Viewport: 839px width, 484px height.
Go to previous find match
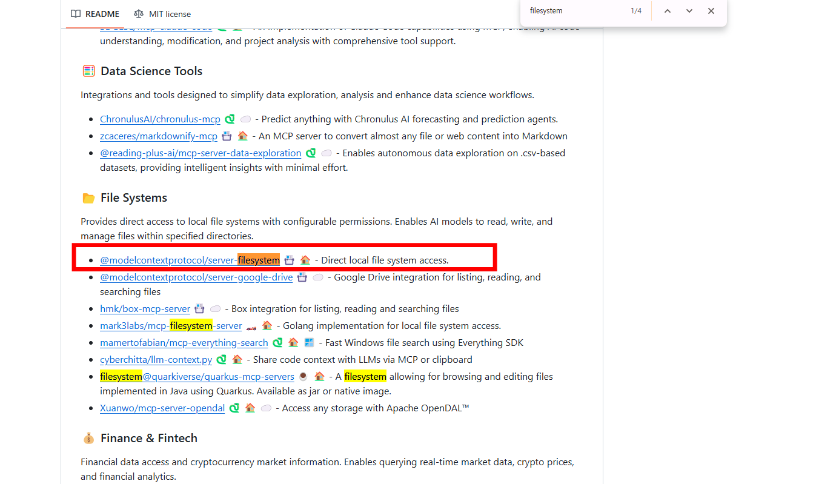[668, 11]
